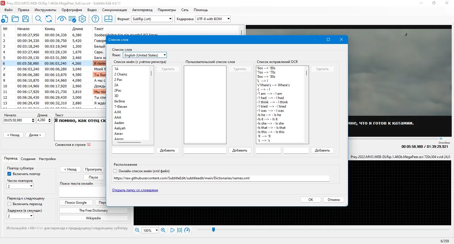Open the Find magnifier icon in toolbar
The width and height of the screenshot is (454, 244).
38,19
